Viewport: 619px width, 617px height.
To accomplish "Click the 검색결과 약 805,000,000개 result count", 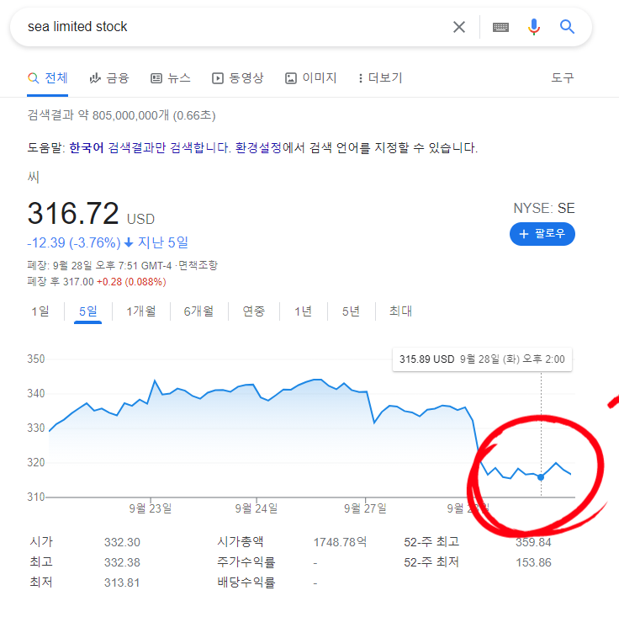I will pos(121,115).
